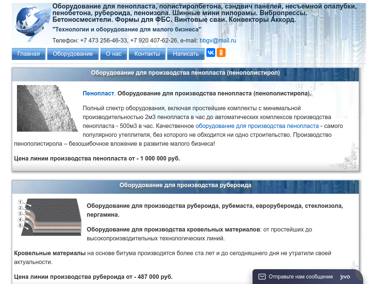Select the Написать menu button

pyautogui.click(x=186, y=54)
